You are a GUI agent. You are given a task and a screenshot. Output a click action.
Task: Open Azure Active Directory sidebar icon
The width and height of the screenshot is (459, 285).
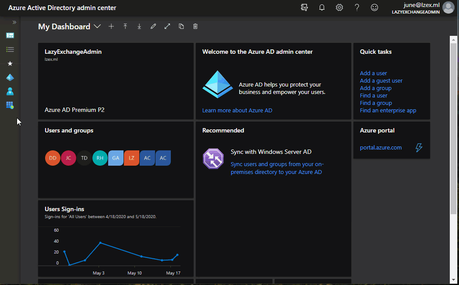[x=10, y=77]
